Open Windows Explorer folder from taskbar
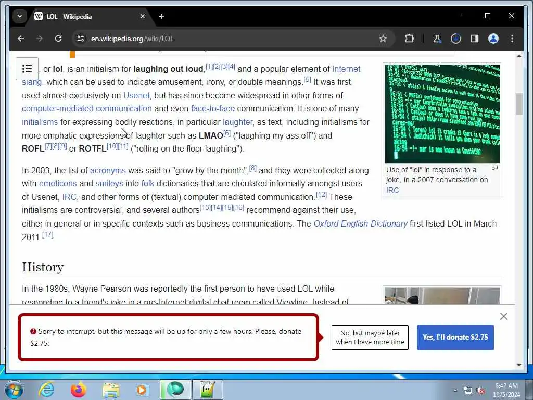The height and width of the screenshot is (400, 533). pos(111,390)
